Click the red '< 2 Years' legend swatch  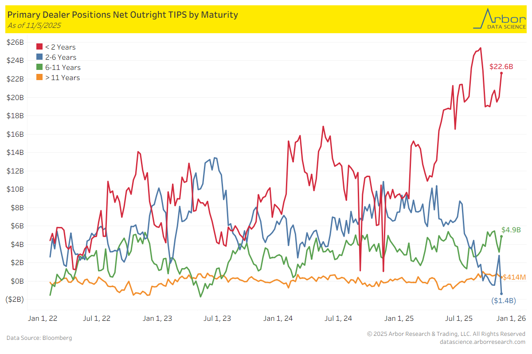(x=39, y=47)
